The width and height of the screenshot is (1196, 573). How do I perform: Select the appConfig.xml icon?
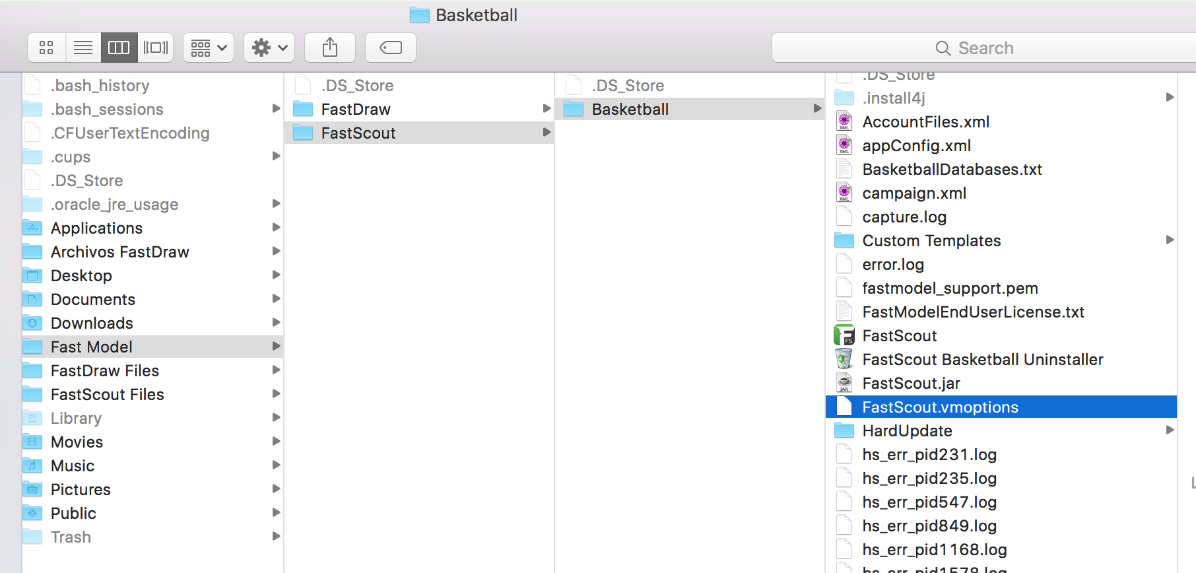[844, 146]
